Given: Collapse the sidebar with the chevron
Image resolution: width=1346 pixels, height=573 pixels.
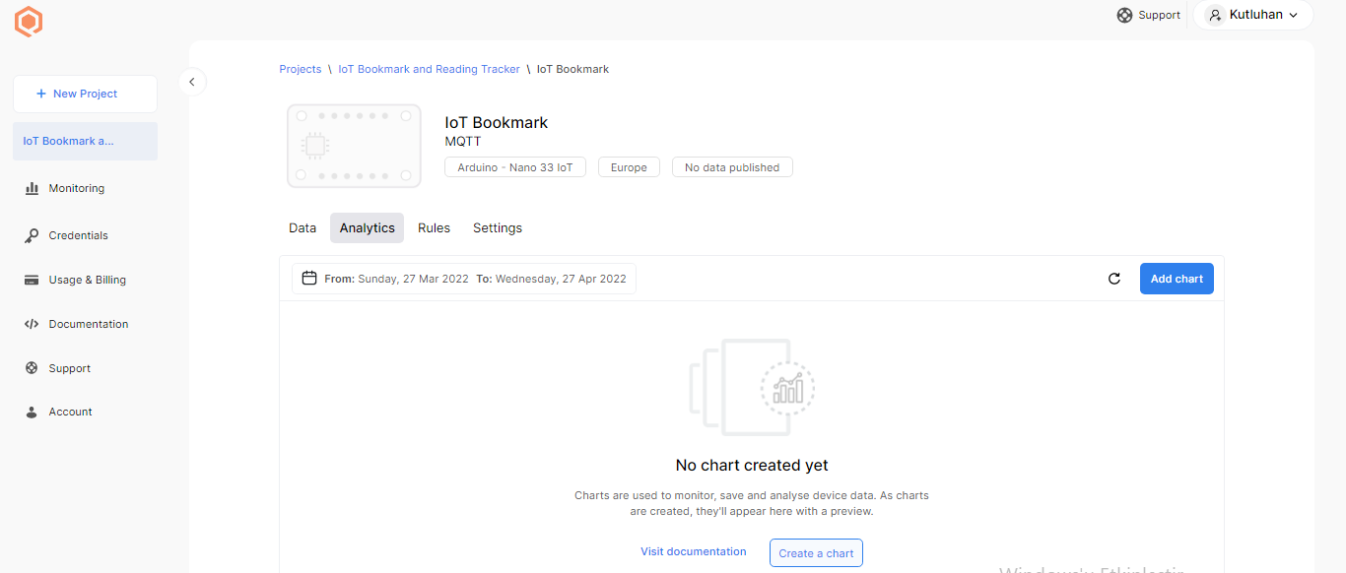Looking at the screenshot, I should (192, 82).
